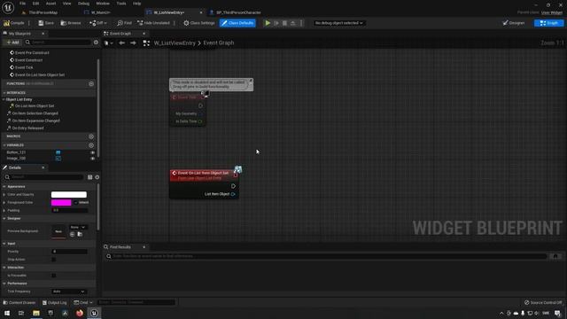The width and height of the screenshot is (567, 319).
Task: Navigate forward in graph history
Action: pyautogui.click(x=133, y=43)
